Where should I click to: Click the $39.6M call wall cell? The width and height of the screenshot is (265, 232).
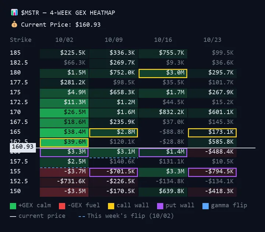click(64, 143)
